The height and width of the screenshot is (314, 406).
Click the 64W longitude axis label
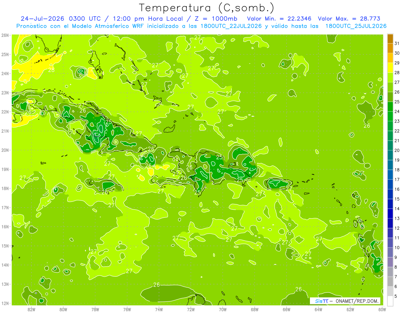click(x=318, y=309)
